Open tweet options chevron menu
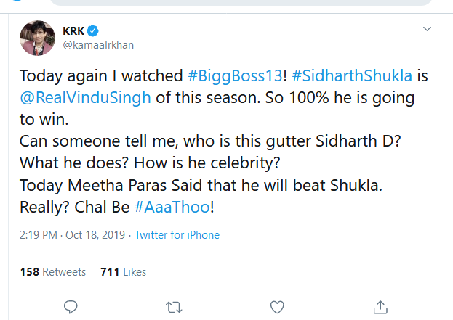This screenshot has width=453, height=320. [428, 30]
